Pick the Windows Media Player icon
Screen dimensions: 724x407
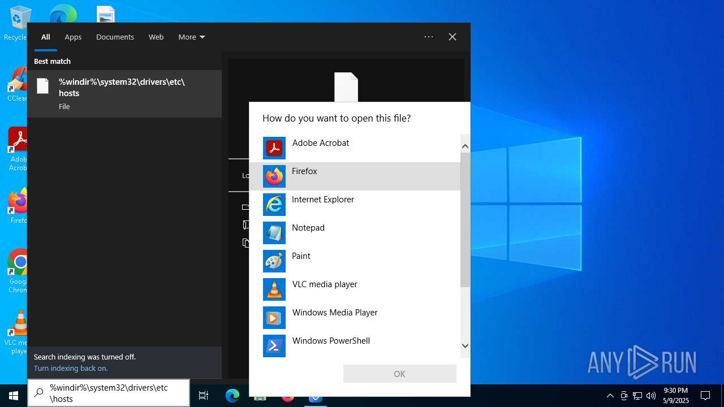click(274, 318)
